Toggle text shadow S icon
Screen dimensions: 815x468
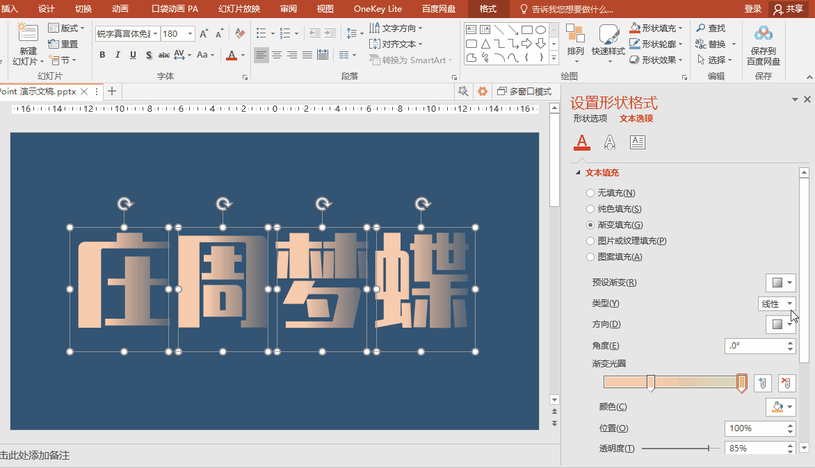coord(149,55)
